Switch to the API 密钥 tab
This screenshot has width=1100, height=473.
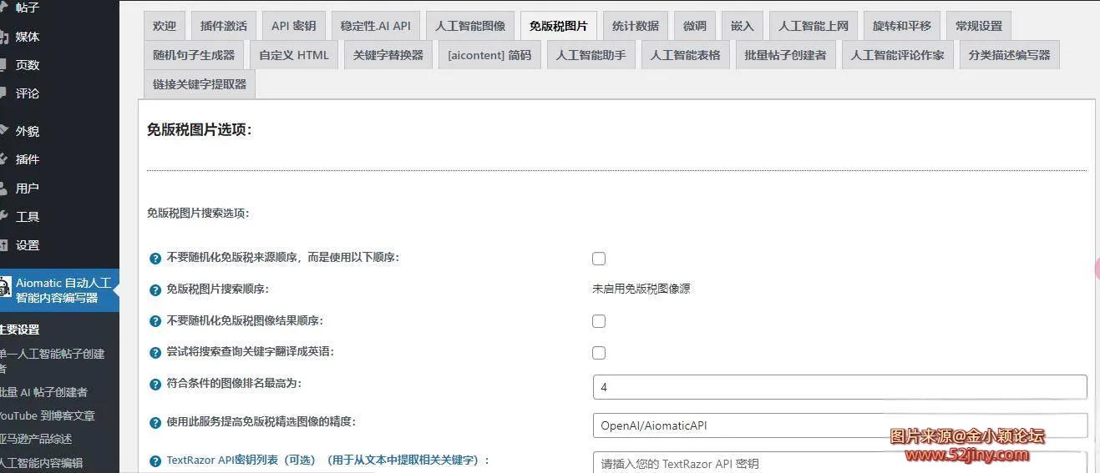(293, 26)
